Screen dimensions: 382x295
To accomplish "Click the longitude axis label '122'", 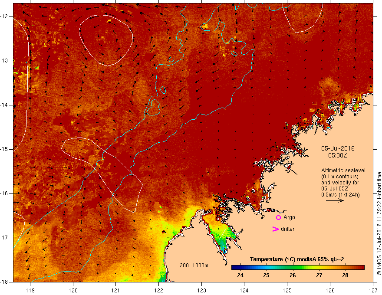I will click(x=158, y=290).
